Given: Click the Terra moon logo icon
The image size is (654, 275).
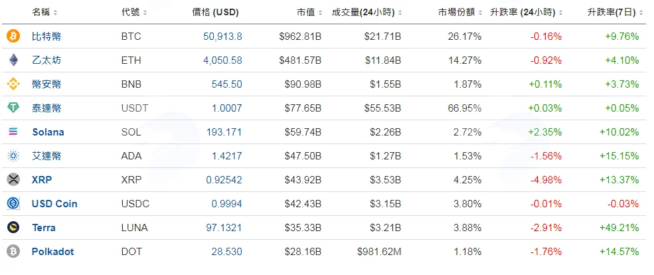Looking at the screenshot, I should pos(13,228).
